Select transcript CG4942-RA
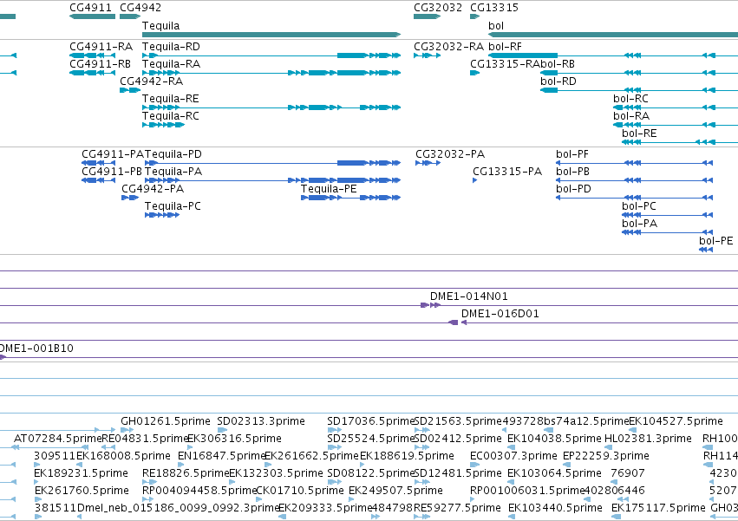This screenshot has height=521, width=738. click(x=130, y=90)
